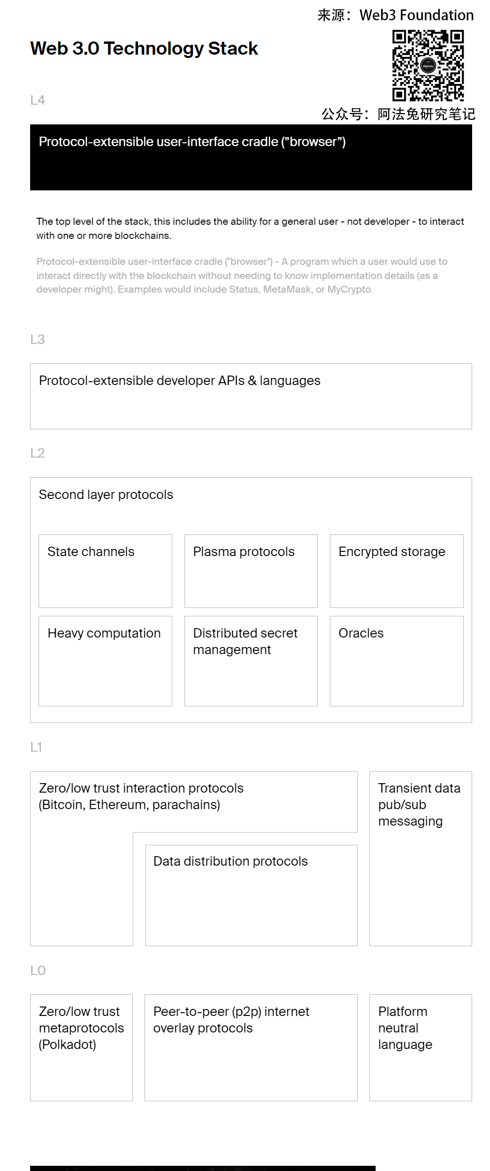
Task: Click Peer-to-peer internet overlay protocols box
Action: [251, 1047]
